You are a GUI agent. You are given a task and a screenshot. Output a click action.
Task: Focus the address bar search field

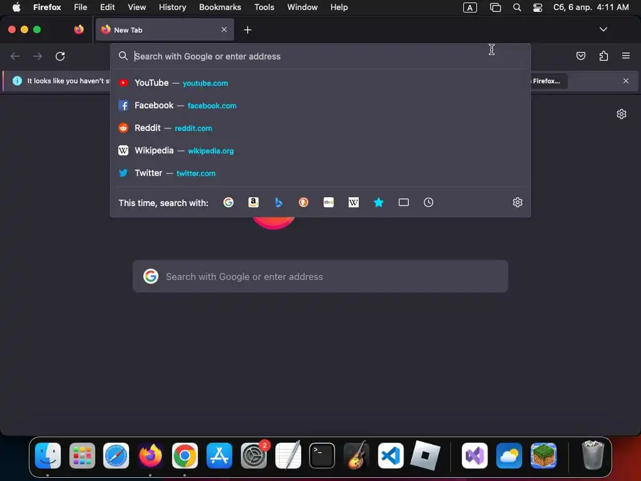pos(320,56)
